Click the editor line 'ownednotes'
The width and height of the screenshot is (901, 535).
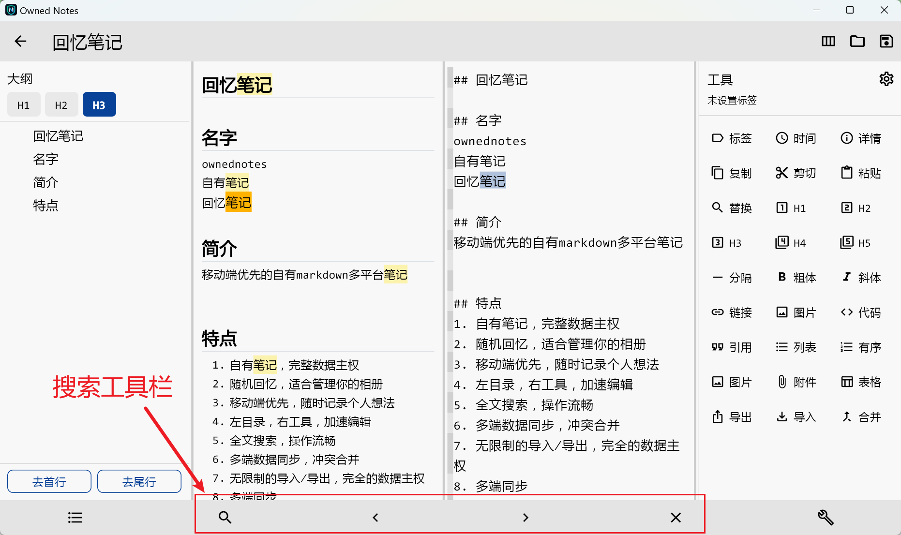pos(490,141)
